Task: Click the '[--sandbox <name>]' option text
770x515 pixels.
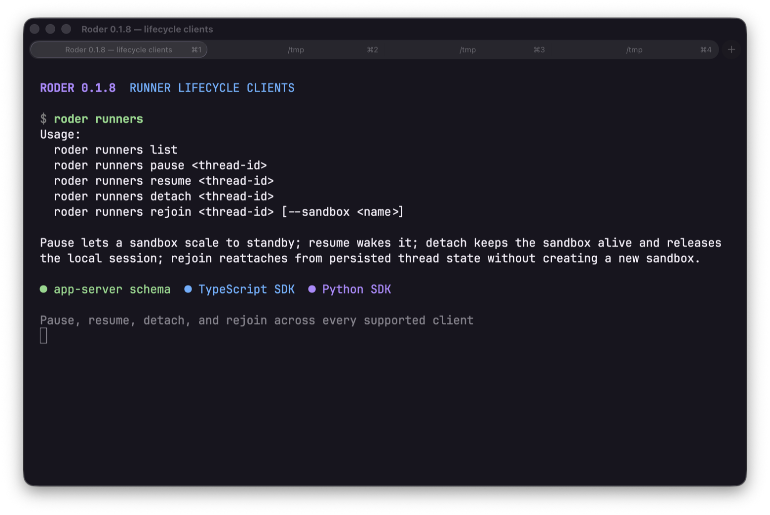Action: (x=343, y=212)
